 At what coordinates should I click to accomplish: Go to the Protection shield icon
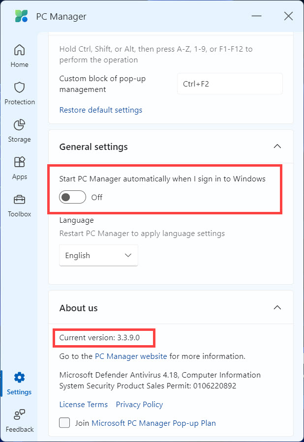(19, 88)
